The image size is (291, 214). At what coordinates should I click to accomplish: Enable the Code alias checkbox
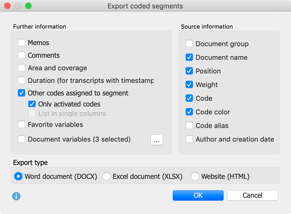coord(189,125)
